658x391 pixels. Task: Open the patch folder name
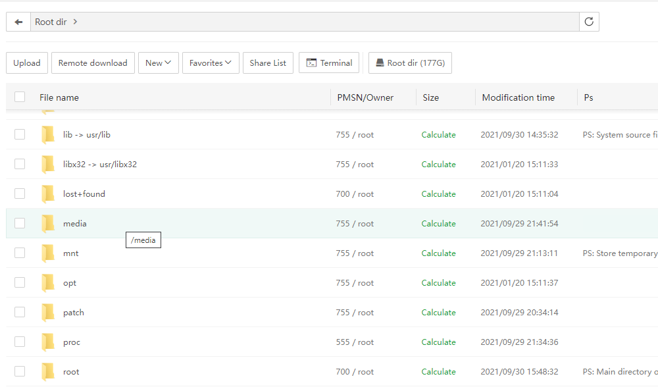point(74,313)
